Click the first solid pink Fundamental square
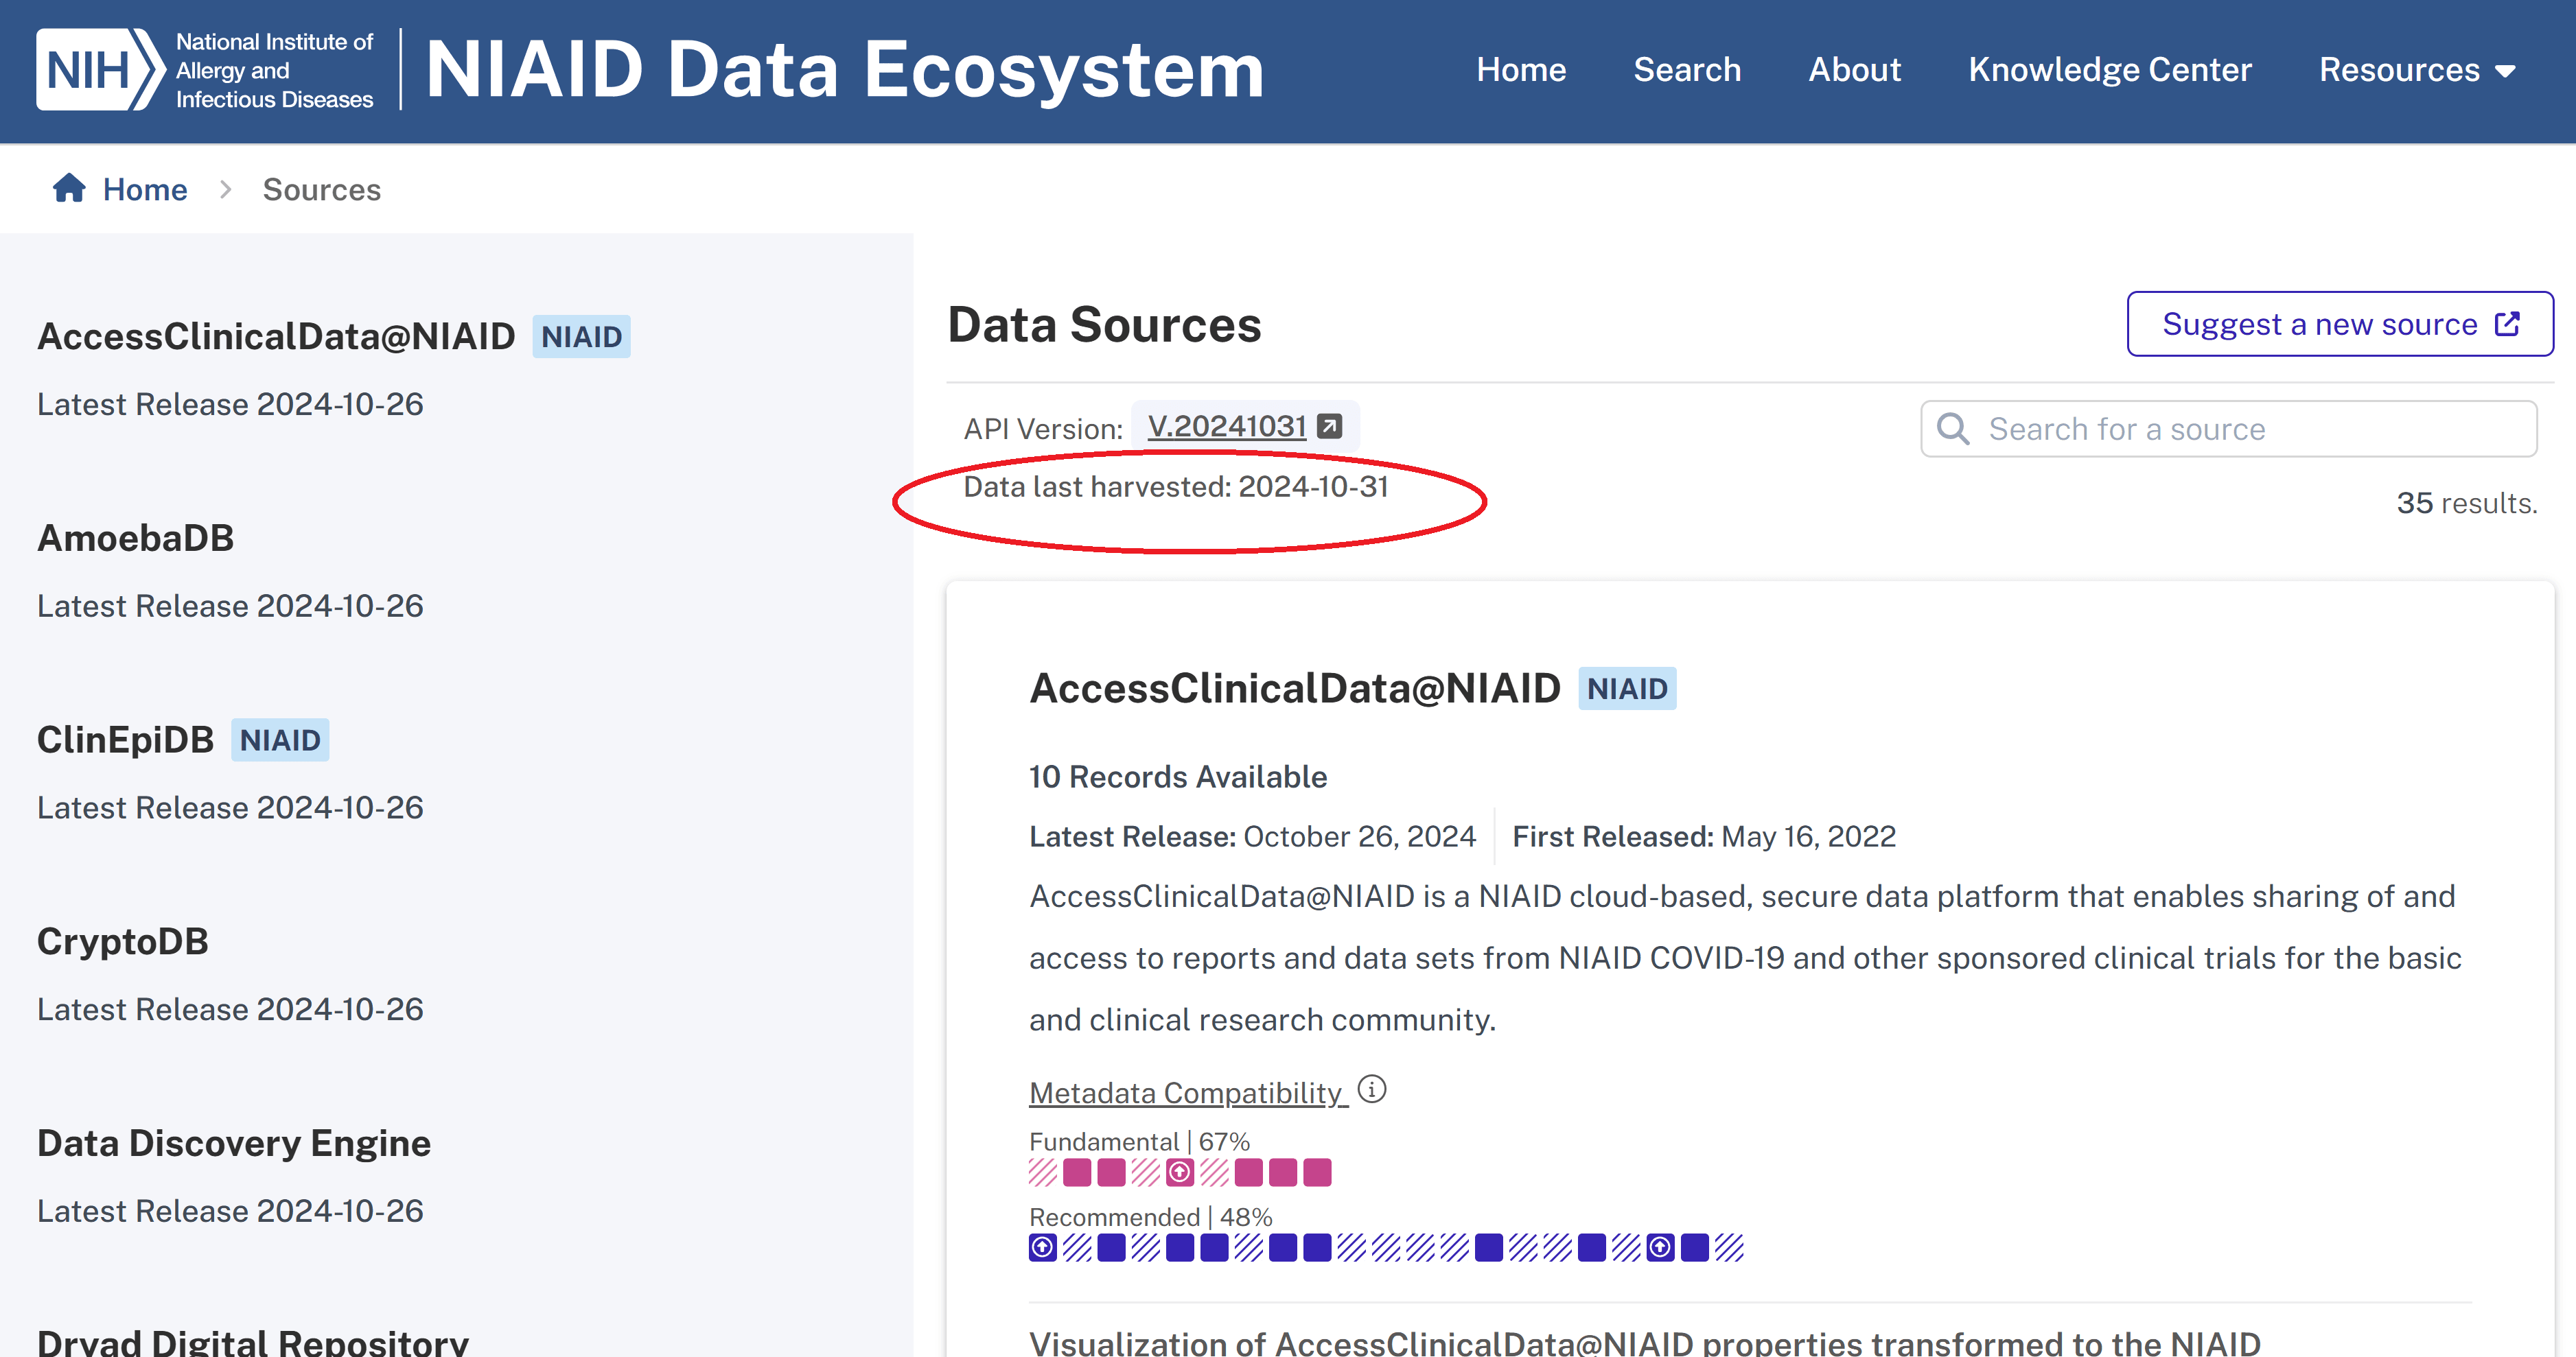Viewport: 2576px width, 1357px height. click(x=1077, y=1172)
